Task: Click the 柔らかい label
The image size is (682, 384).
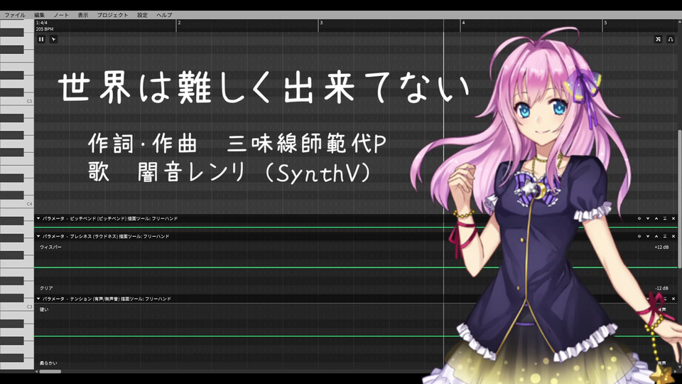Action: (48, 363)
